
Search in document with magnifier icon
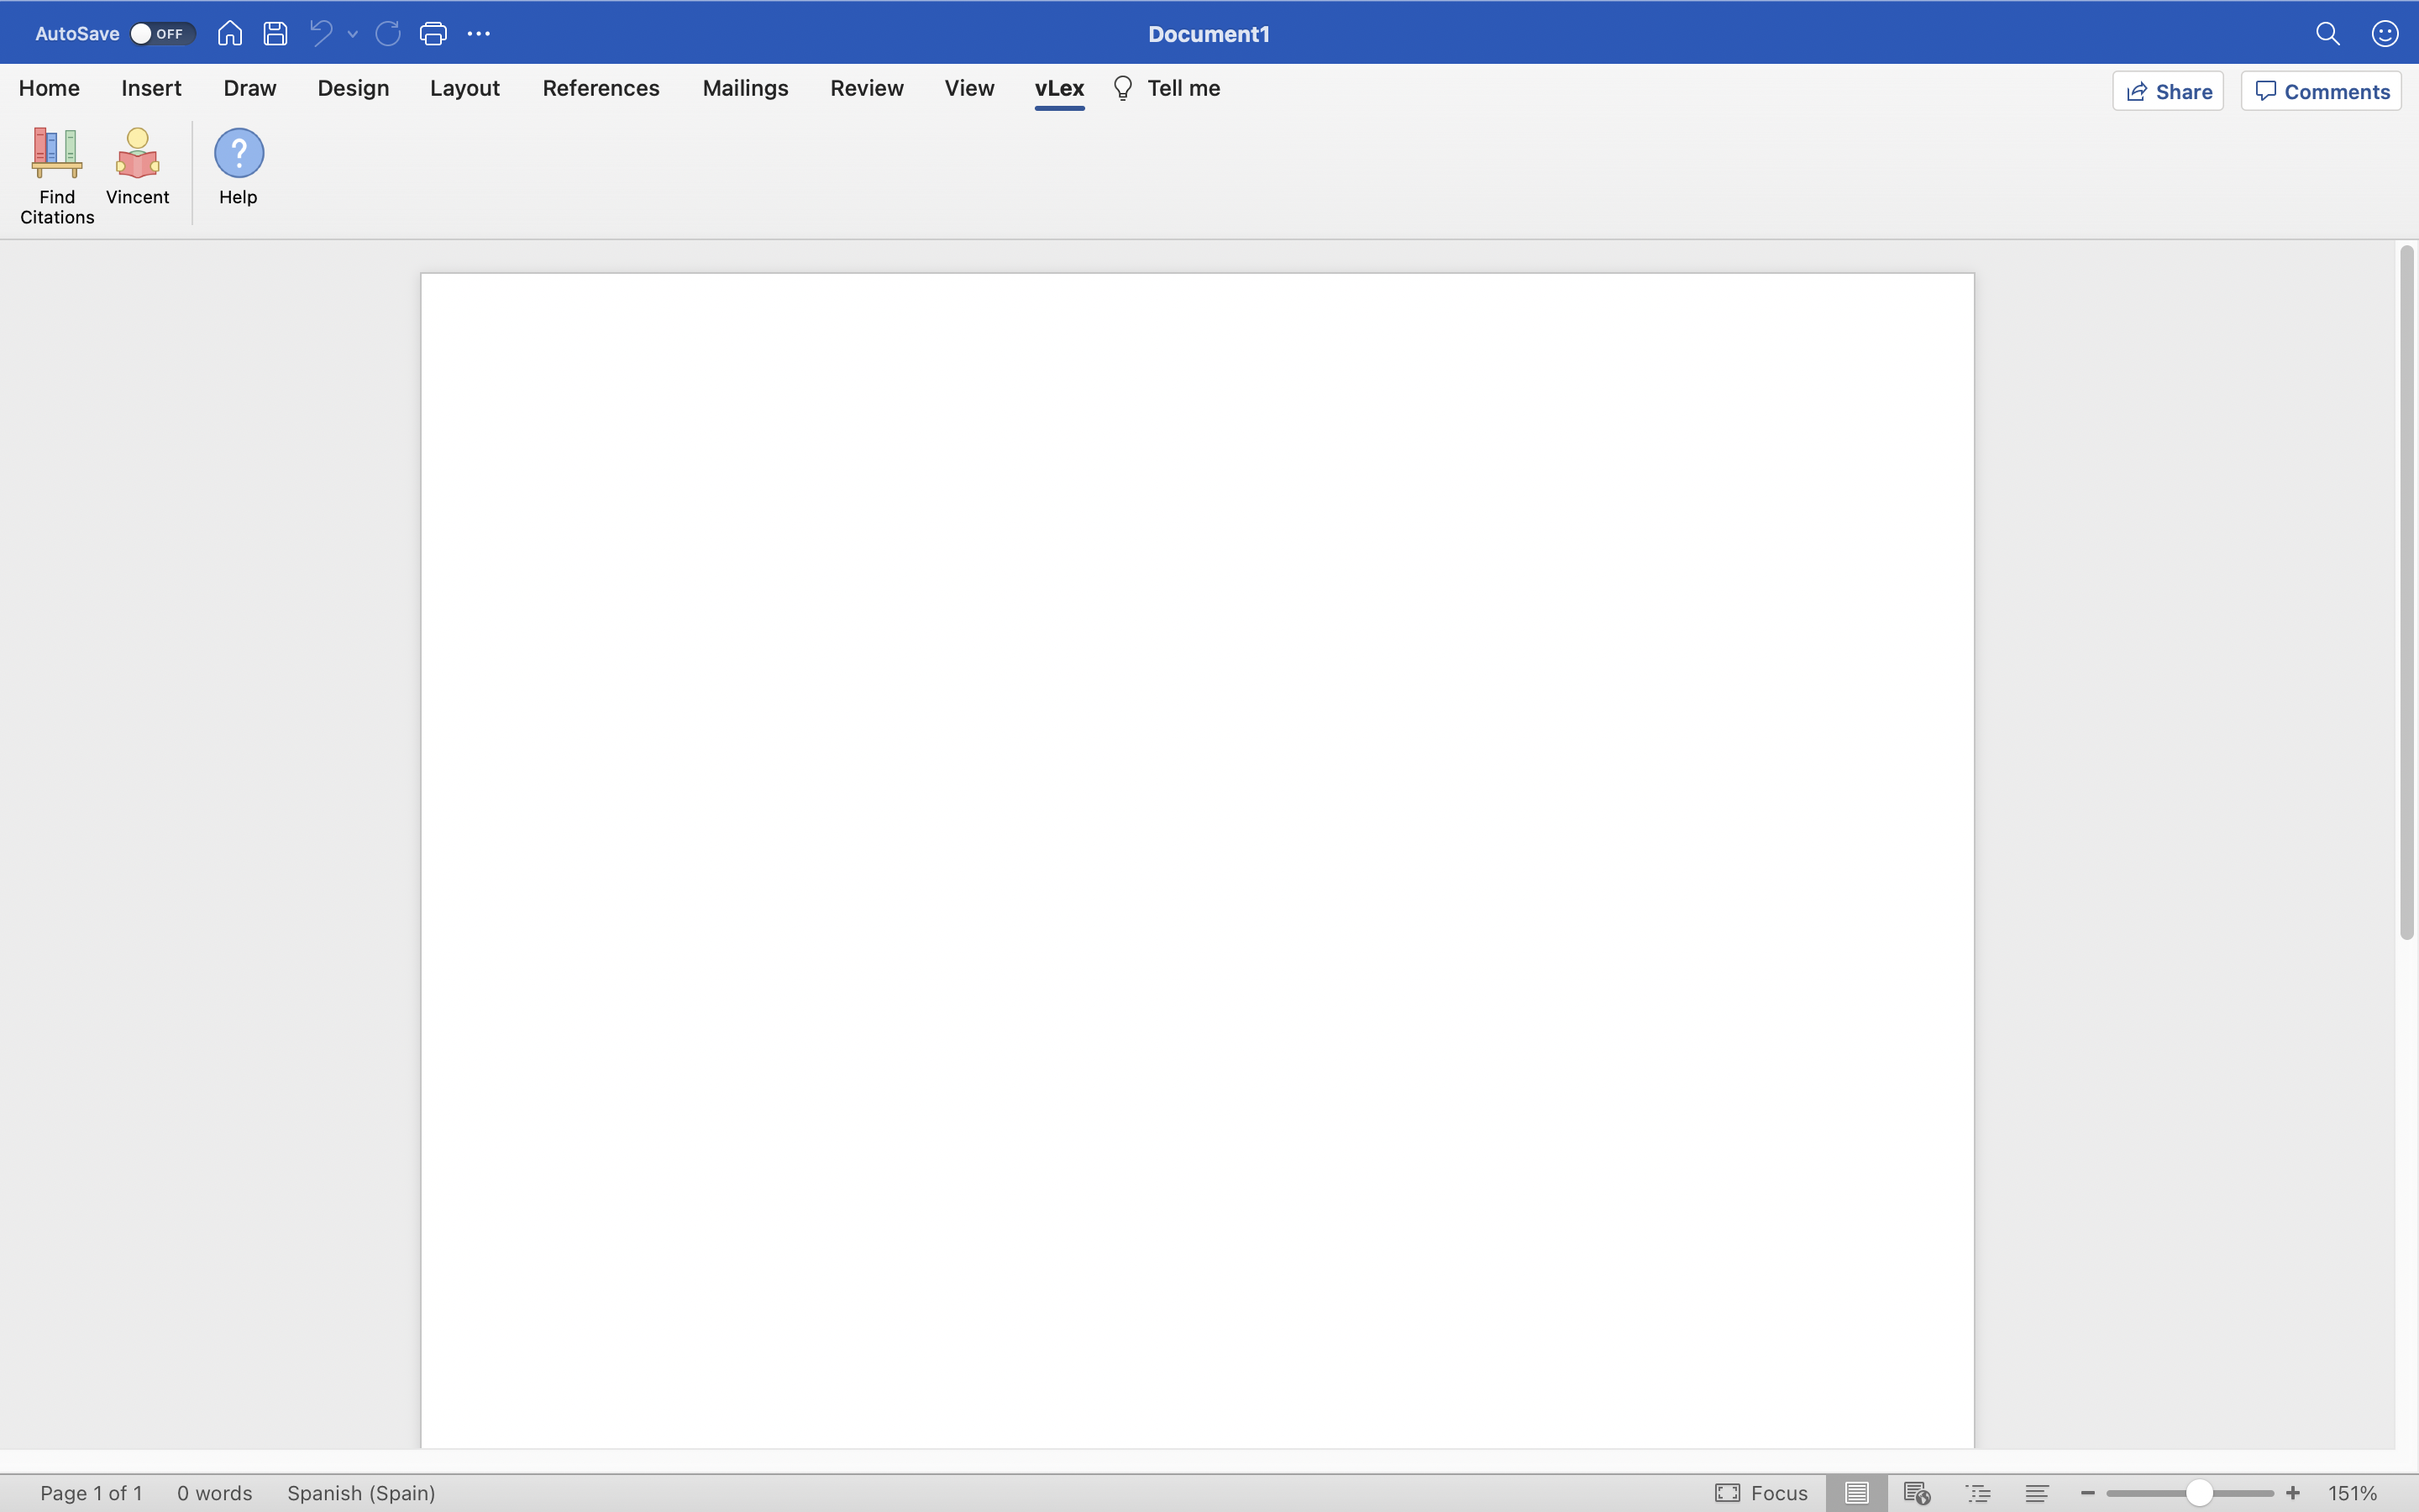point(2328,34)
